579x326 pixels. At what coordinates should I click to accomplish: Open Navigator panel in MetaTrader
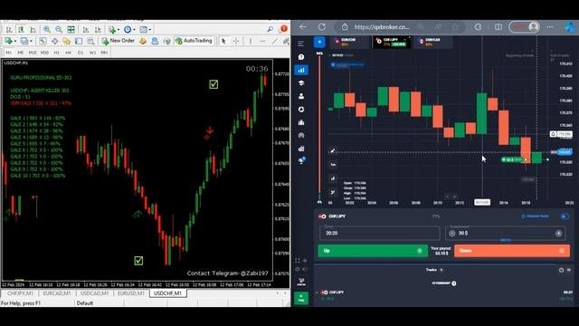pos(66,41)
